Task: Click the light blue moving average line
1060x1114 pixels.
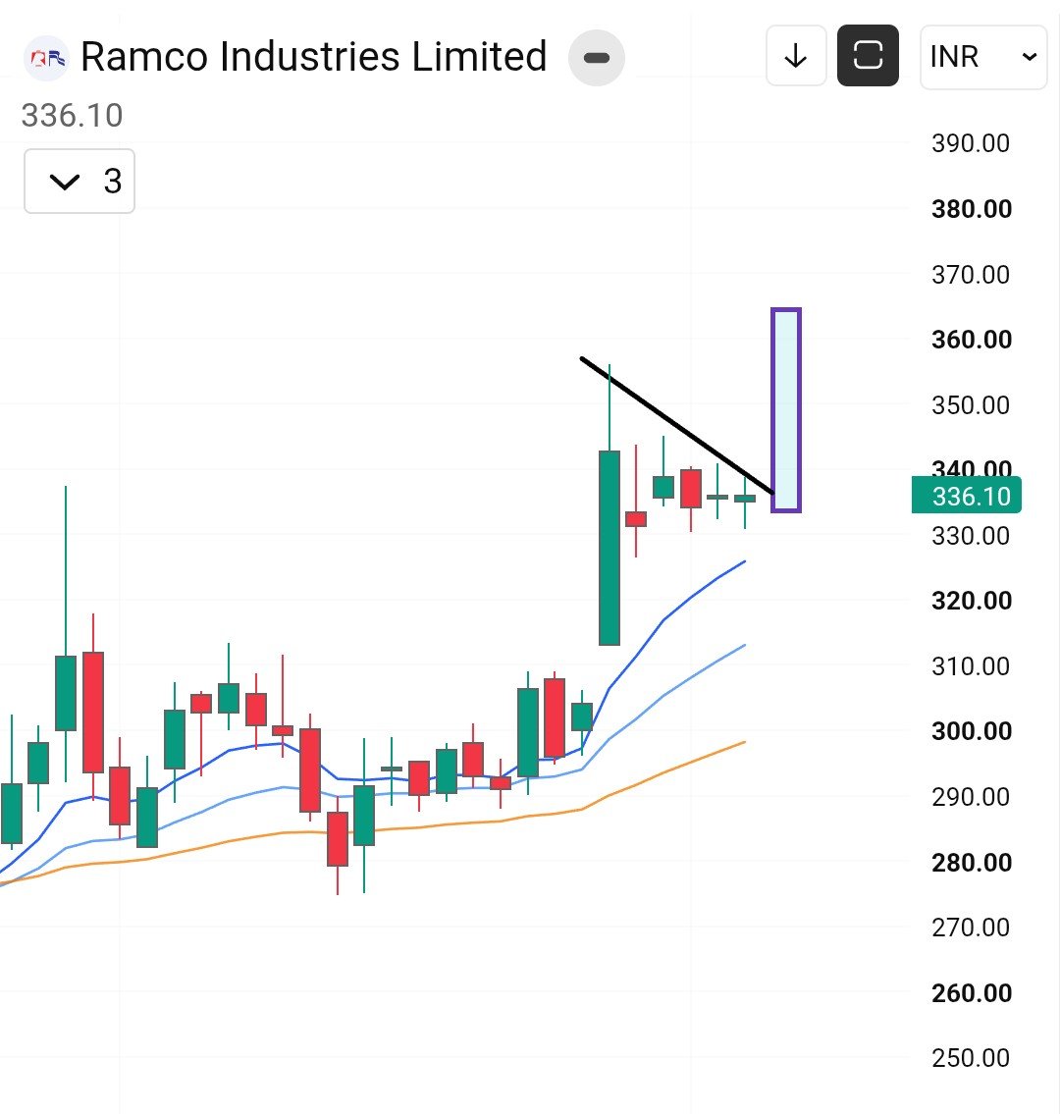Action: point(664,696)
